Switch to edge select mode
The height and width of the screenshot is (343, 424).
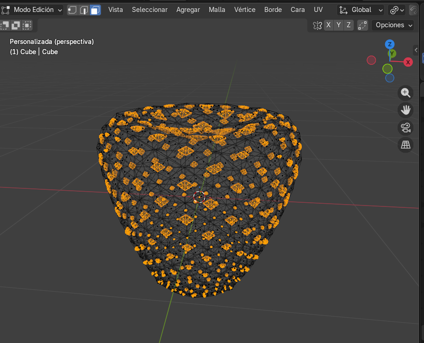point(84,10)
